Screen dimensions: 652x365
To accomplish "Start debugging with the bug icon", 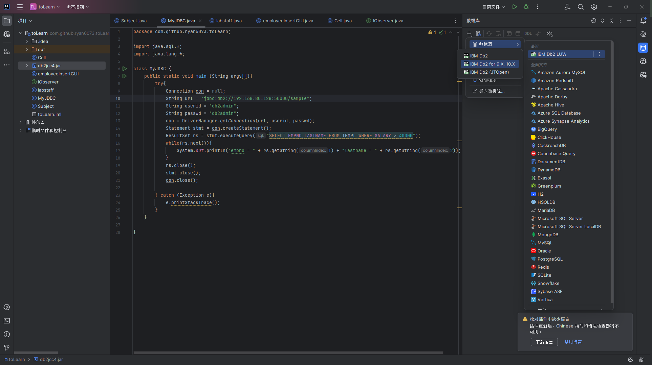I will (x=526, y=7).
